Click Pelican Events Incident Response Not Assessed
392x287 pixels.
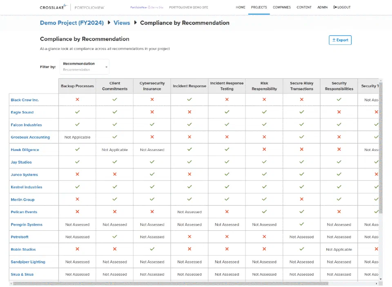pos(189,212)
